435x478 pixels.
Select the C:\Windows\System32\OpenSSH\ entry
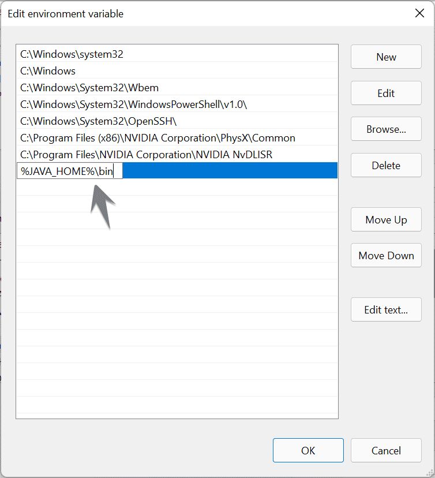click(177, 121)
